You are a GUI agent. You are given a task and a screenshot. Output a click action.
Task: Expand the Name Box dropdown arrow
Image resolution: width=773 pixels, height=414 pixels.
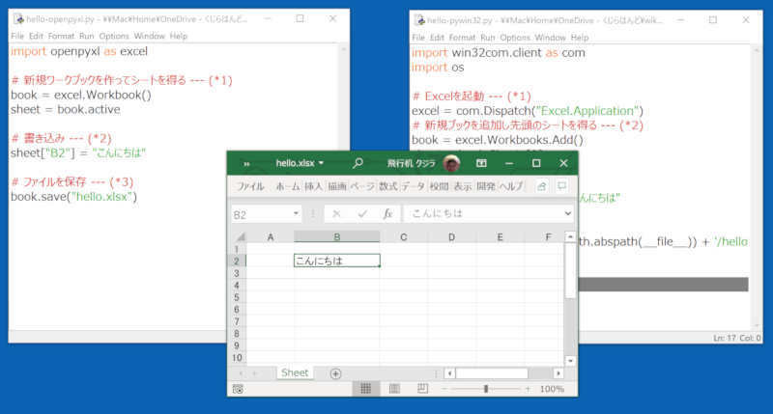[296, 213]
